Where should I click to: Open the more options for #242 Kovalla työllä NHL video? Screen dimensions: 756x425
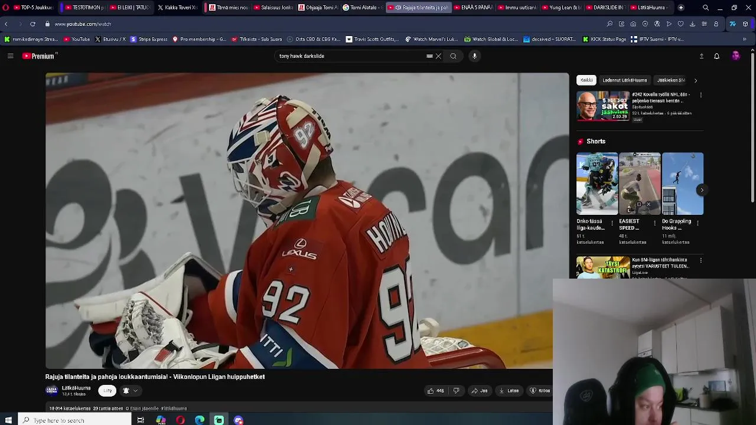[700, 94]
